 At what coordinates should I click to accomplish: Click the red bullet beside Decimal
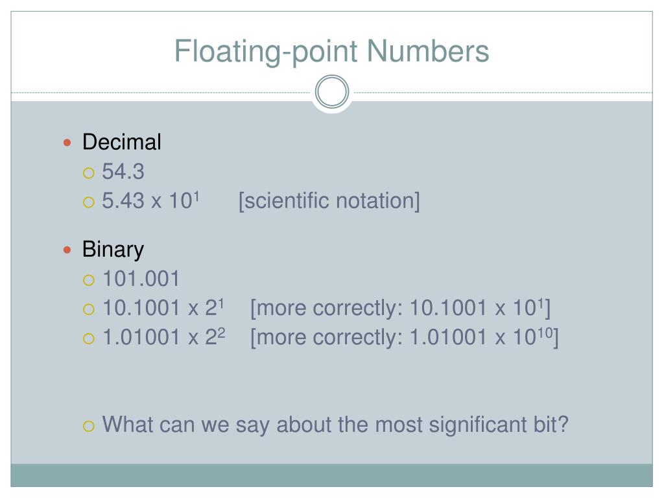(x=67, y=143)
